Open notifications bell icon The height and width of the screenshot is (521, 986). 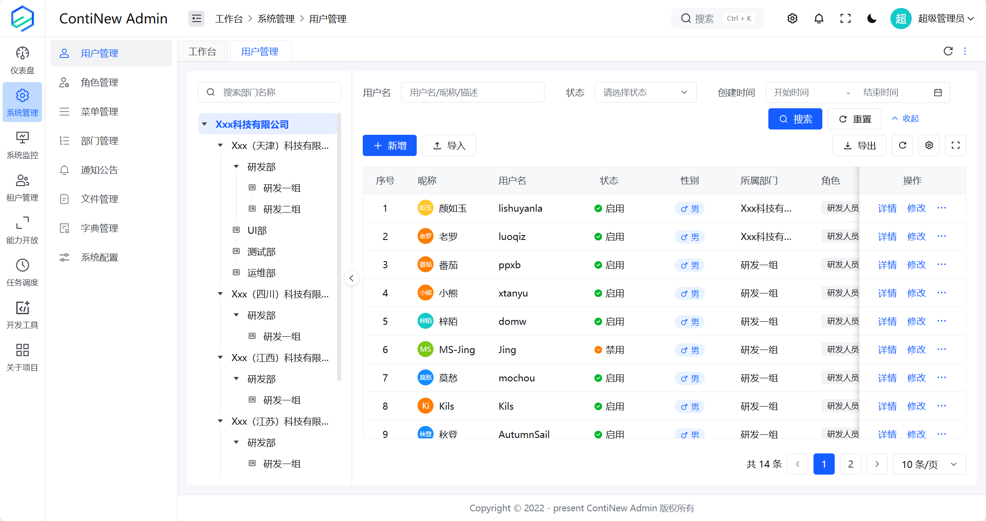(819, 19)
